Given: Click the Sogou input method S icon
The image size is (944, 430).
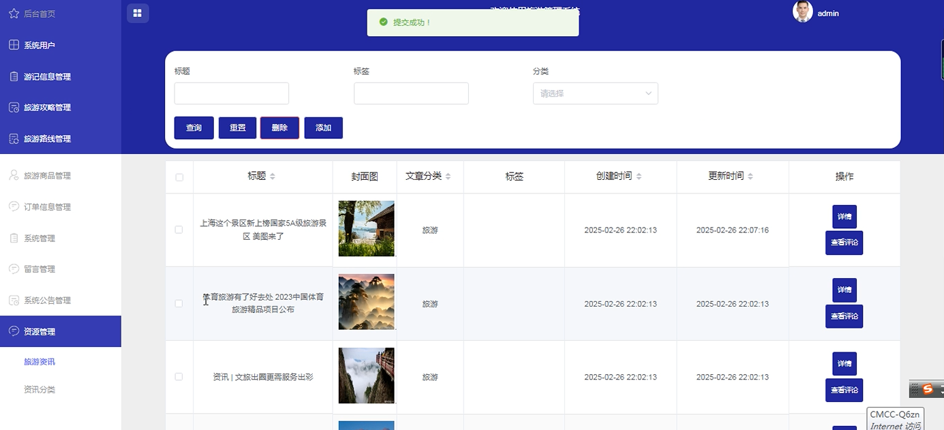Looking at the screenshot, I should click(927, 389).
